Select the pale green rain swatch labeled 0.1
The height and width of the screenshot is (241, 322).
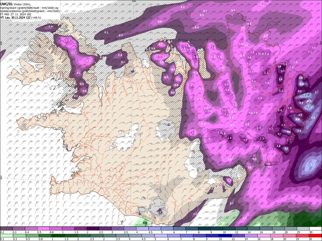pos(7,235)
